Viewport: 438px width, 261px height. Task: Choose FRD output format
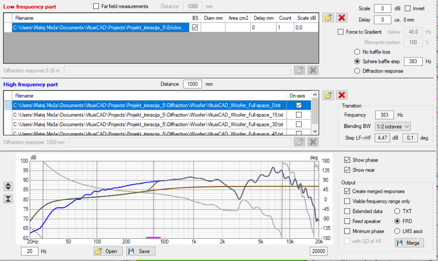click(x=397, y=221)
